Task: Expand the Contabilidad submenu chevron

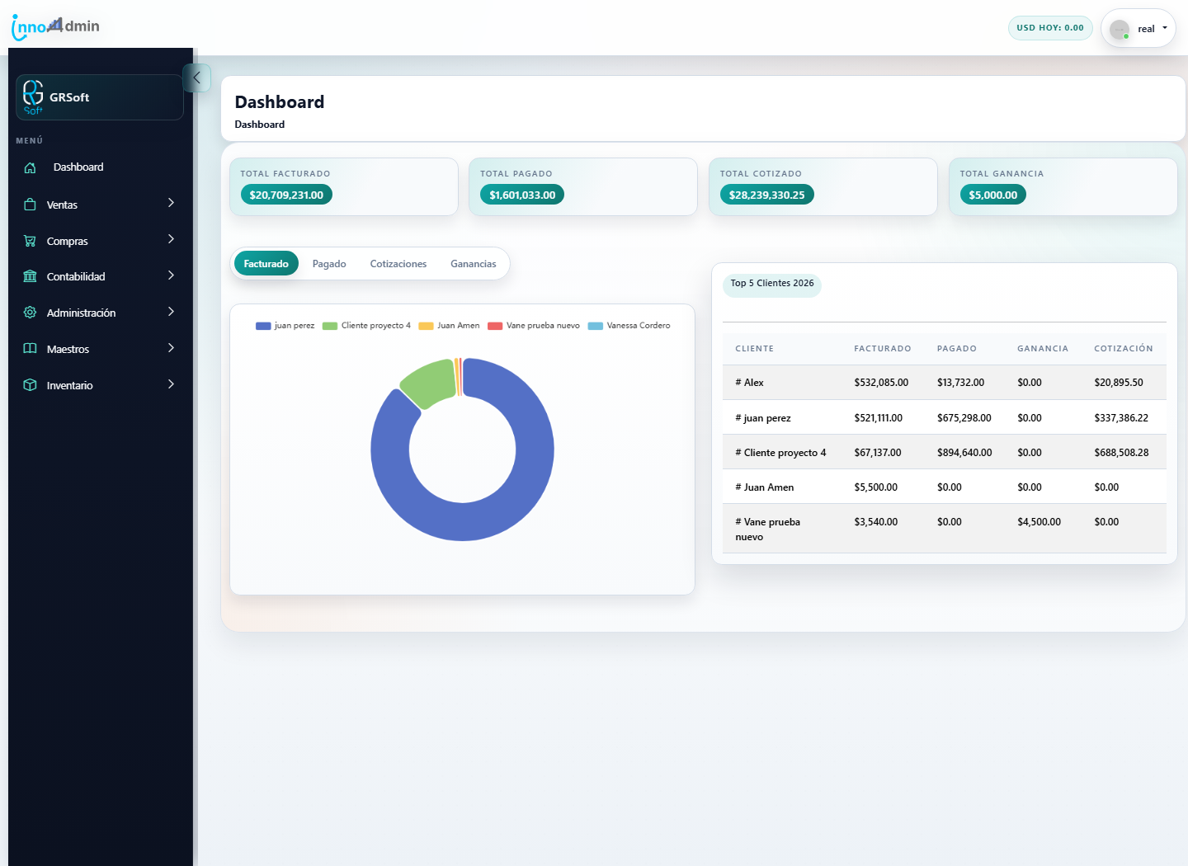Action: [171, 275]
